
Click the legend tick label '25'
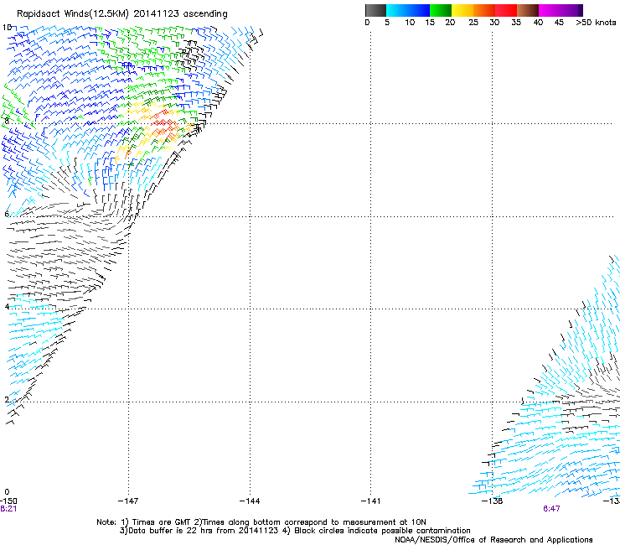(x=473, y=23)
